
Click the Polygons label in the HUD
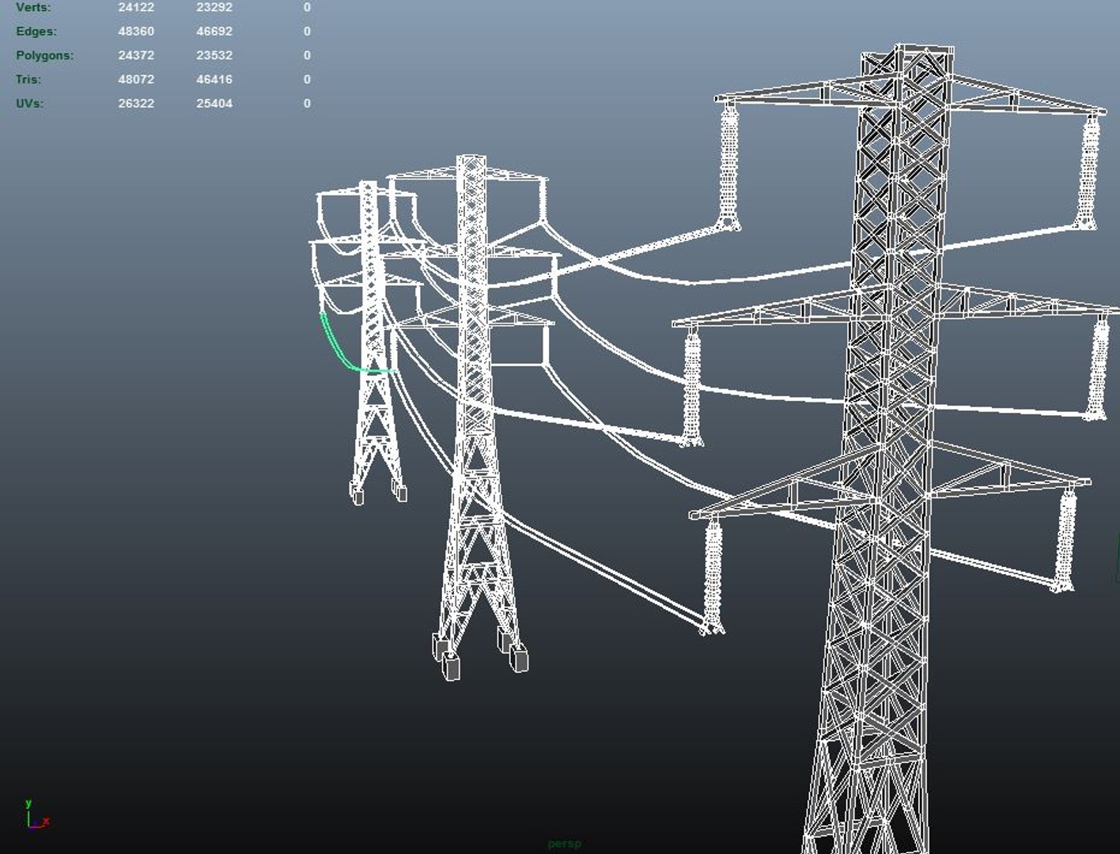click(45, 55)
